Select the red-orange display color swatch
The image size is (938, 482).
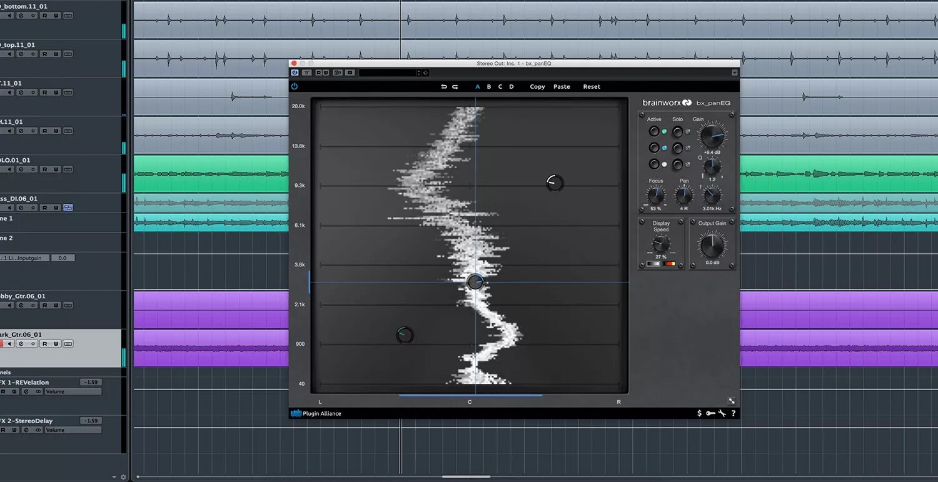coord(670,263)
